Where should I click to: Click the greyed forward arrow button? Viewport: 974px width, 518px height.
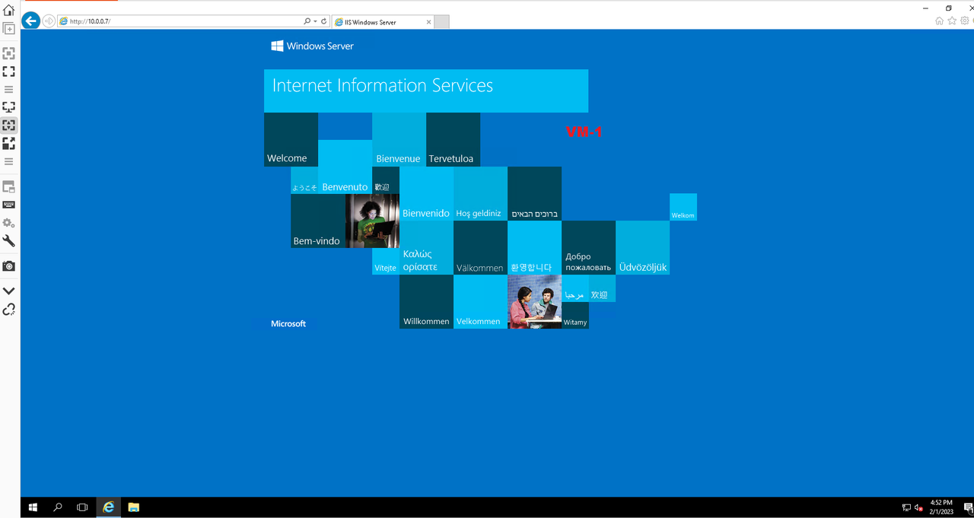click(x=49, y=21)
